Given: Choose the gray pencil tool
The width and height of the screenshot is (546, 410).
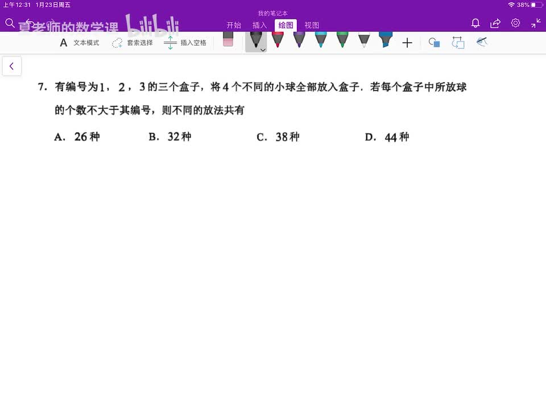Looking at the screenshot, I should (x=364, y=40).
